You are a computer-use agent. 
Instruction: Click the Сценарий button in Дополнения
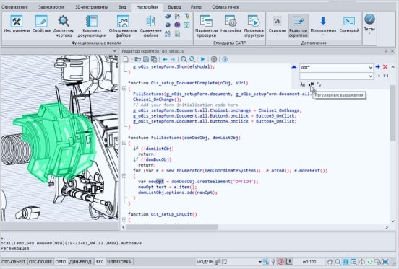(x=349, y=25)
